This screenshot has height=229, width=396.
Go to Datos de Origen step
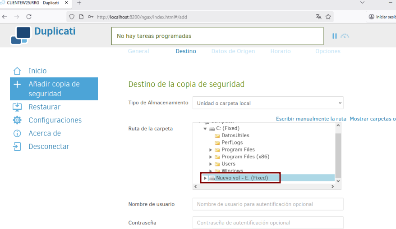(233, 51)
